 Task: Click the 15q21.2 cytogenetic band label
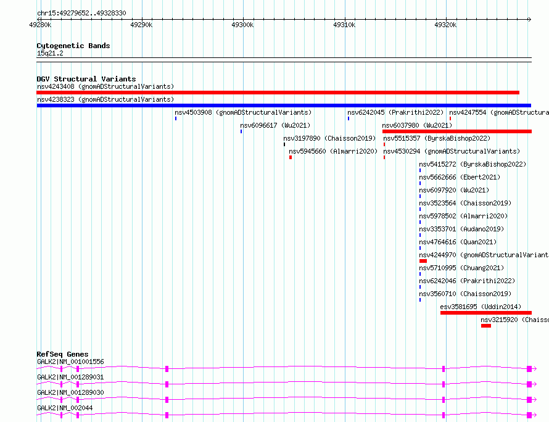point(50,53)
